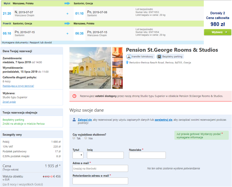Select the Nie radio button
Viewport: 232px width, 187px height.
coord(86,138)
